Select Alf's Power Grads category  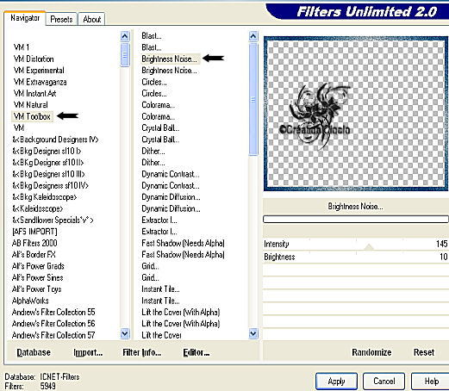pos(38,266)
